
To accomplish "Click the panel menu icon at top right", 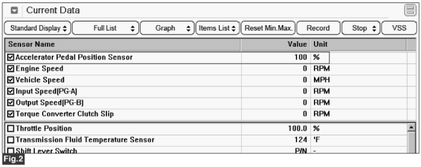I will pyautogui.click(x=410, y=11).
